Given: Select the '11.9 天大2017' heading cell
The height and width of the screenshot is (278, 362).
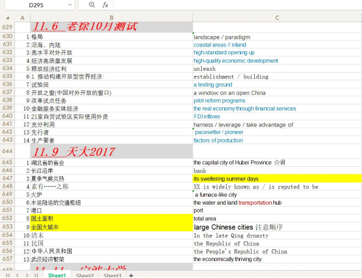Looking at the screenshot, I should 112,151.
